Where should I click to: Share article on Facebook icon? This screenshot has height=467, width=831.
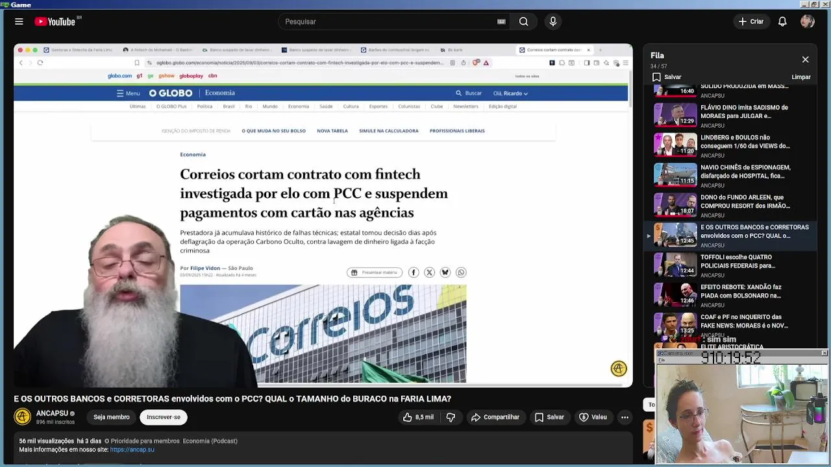point(414,272)
